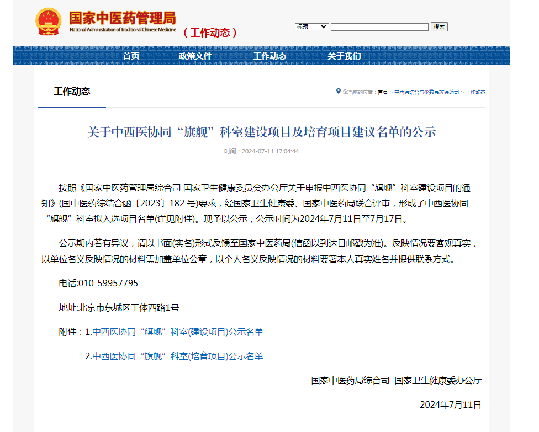Open the 标题 search category dropdown

click(x=311, y=26)
